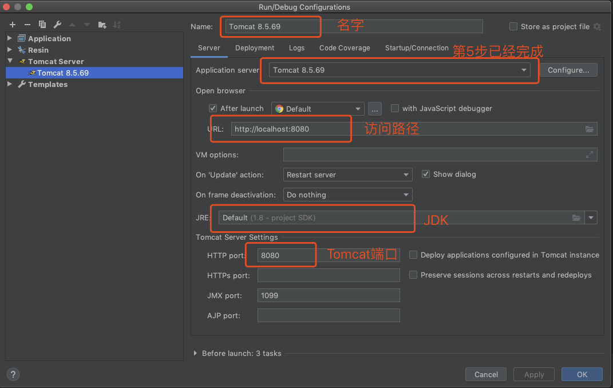Viewport: 613px width, 388px height.
Task: Add a new configuration with plus icon
Action: click(x=13, y=25)
